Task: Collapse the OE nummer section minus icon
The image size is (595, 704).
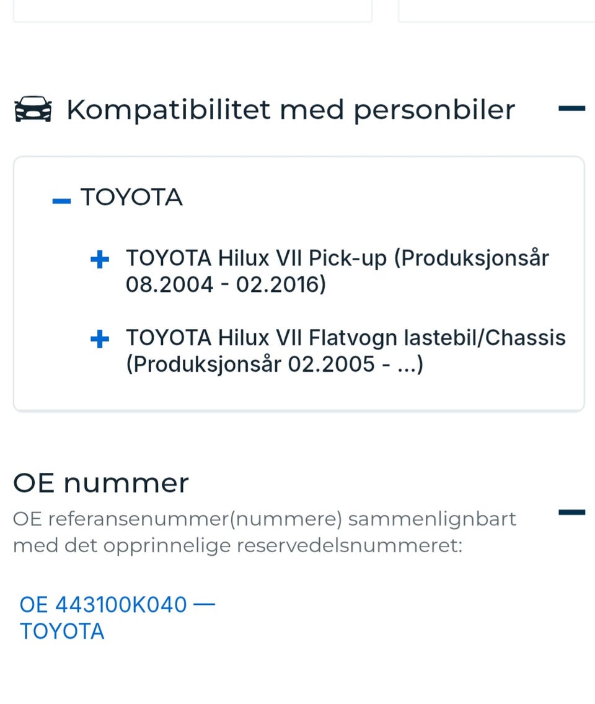Action: click(x=571, y=512)
